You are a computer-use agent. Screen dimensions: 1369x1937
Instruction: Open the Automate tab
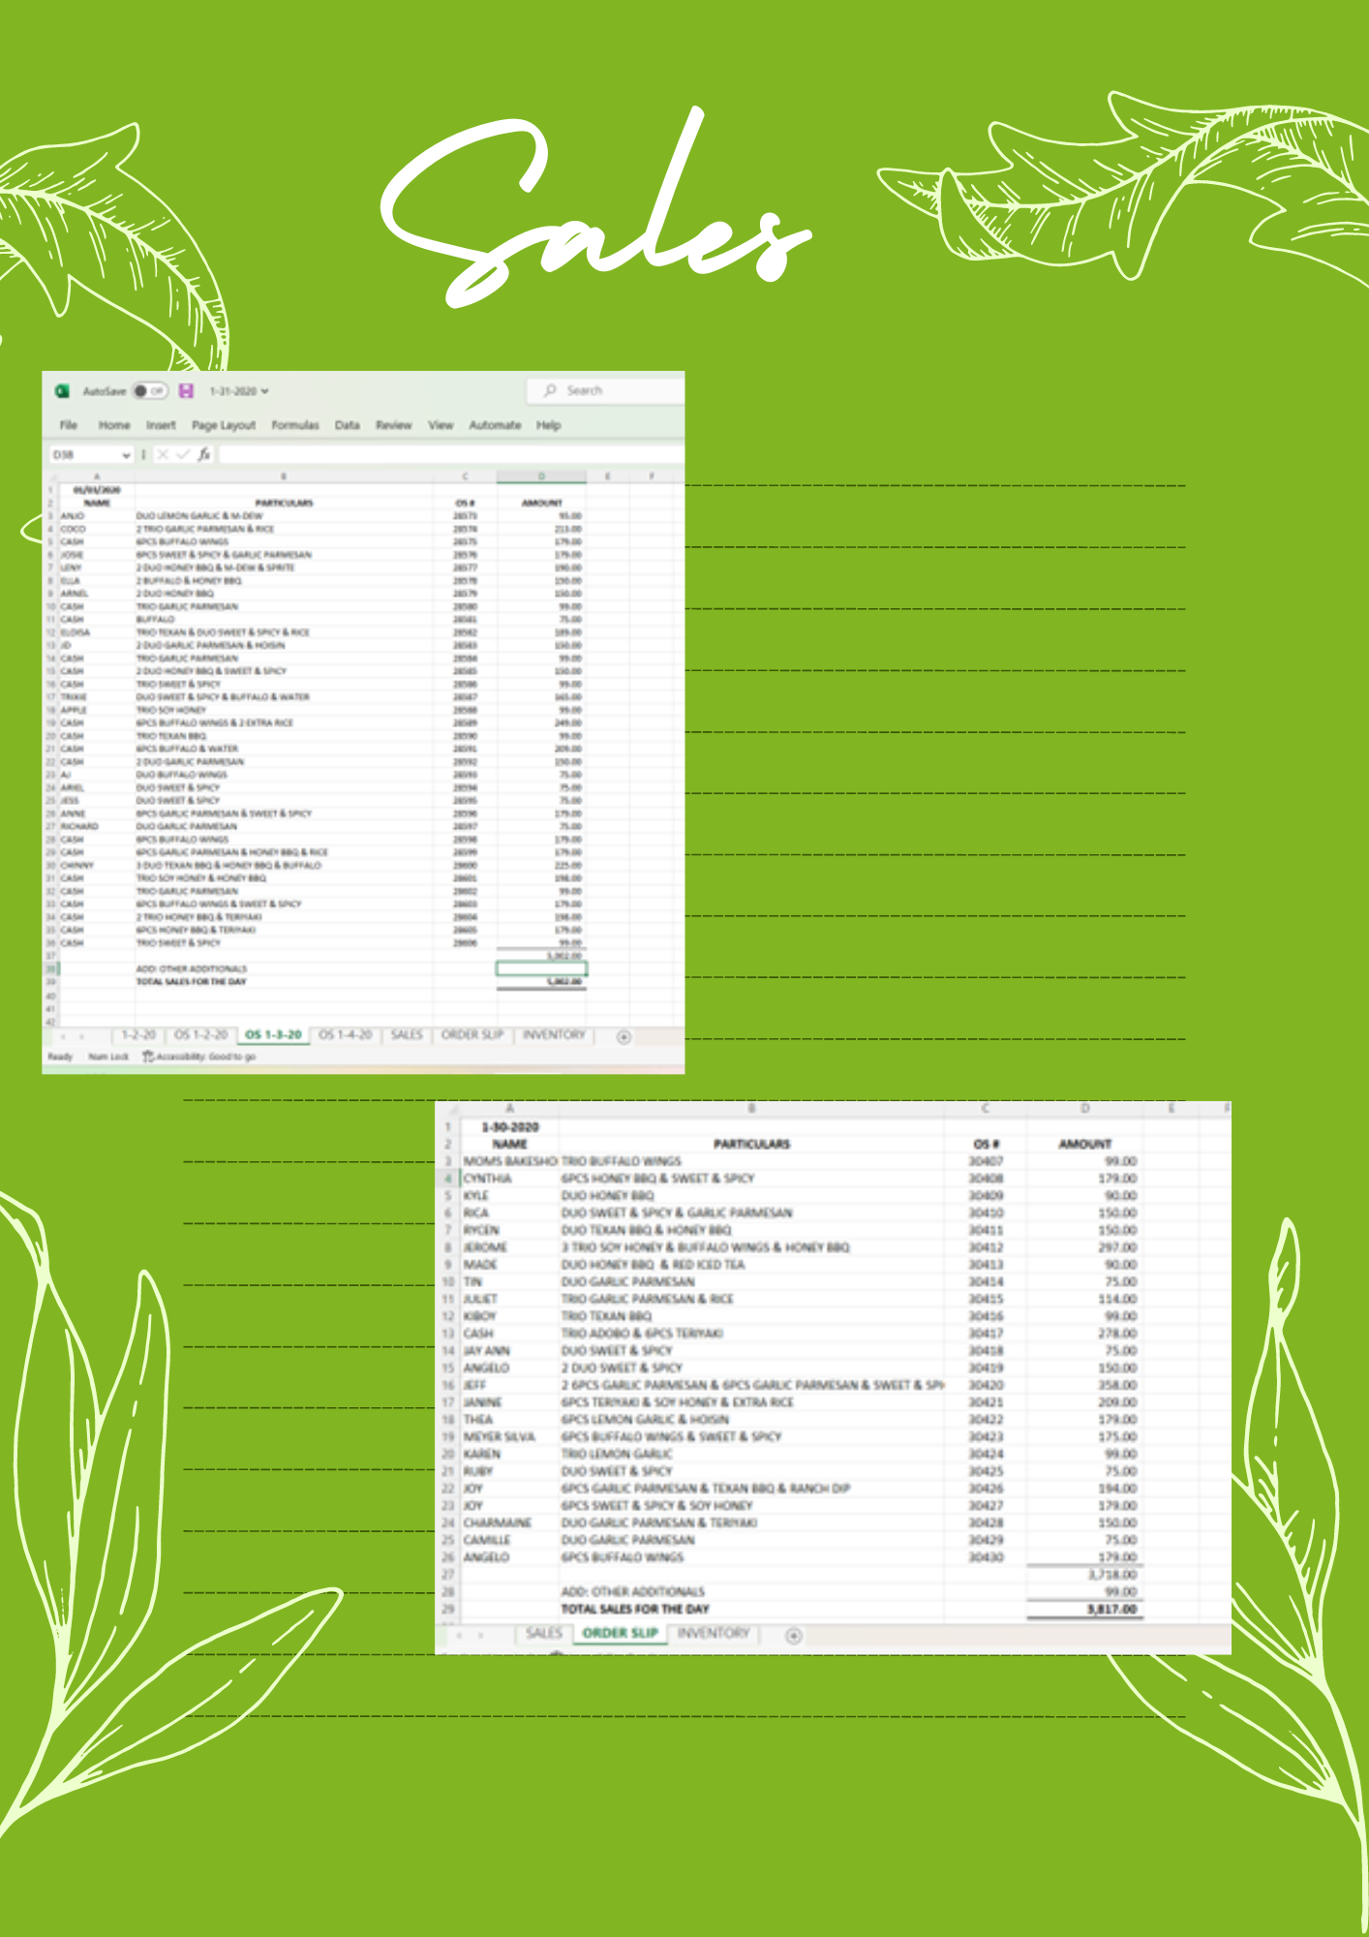tap(496, 425)
